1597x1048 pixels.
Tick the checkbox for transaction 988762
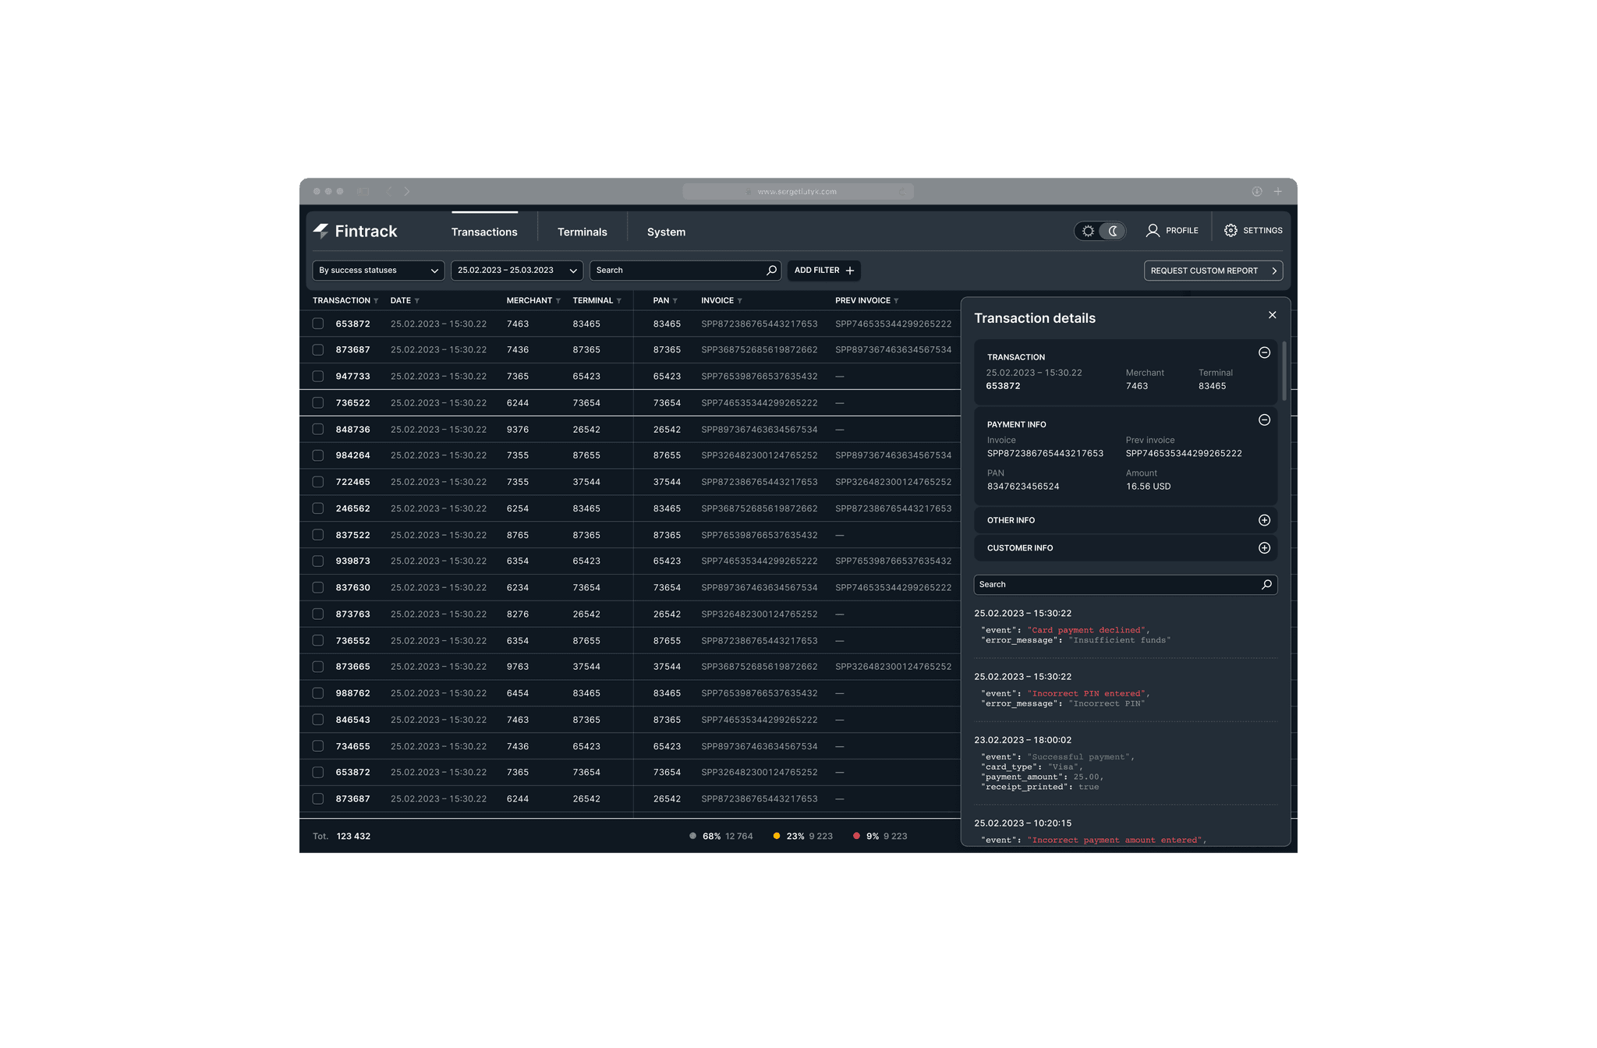tap(318, 693)
